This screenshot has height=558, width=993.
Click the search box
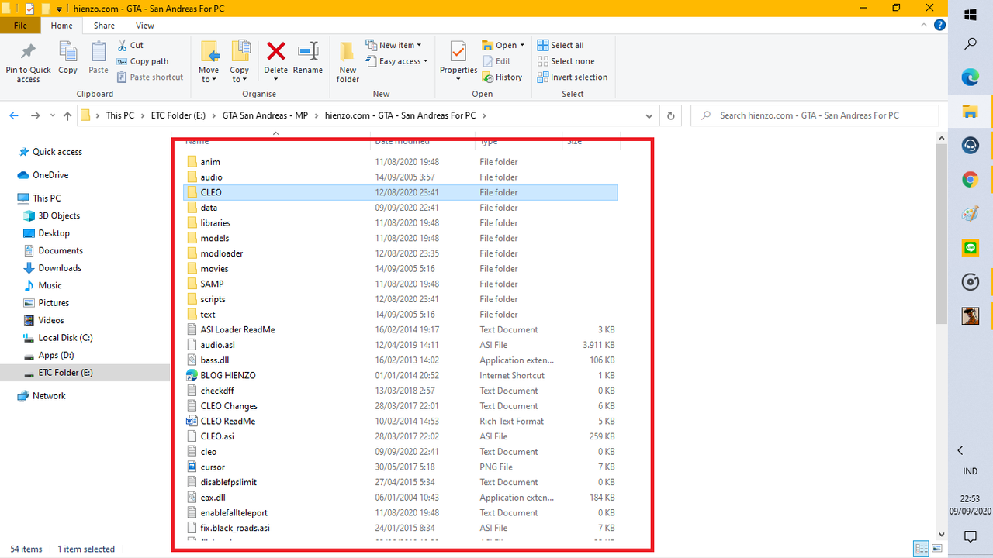point(815,115)
